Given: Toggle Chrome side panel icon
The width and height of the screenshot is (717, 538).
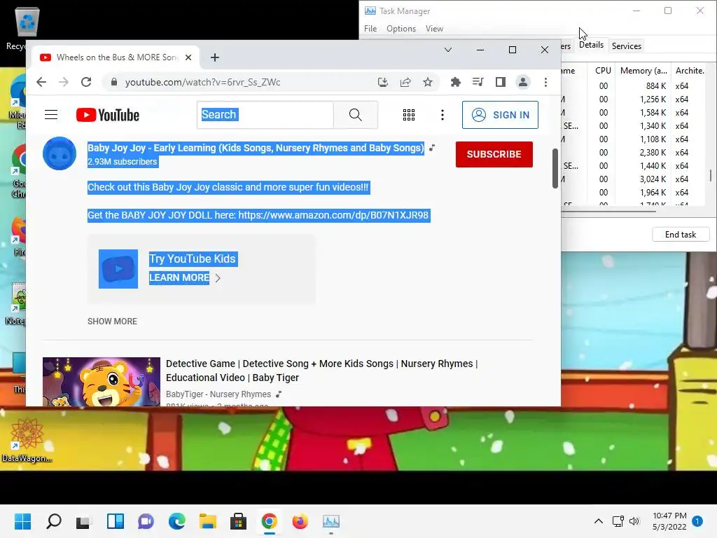Looking at the screenshot, I should 500,83.
